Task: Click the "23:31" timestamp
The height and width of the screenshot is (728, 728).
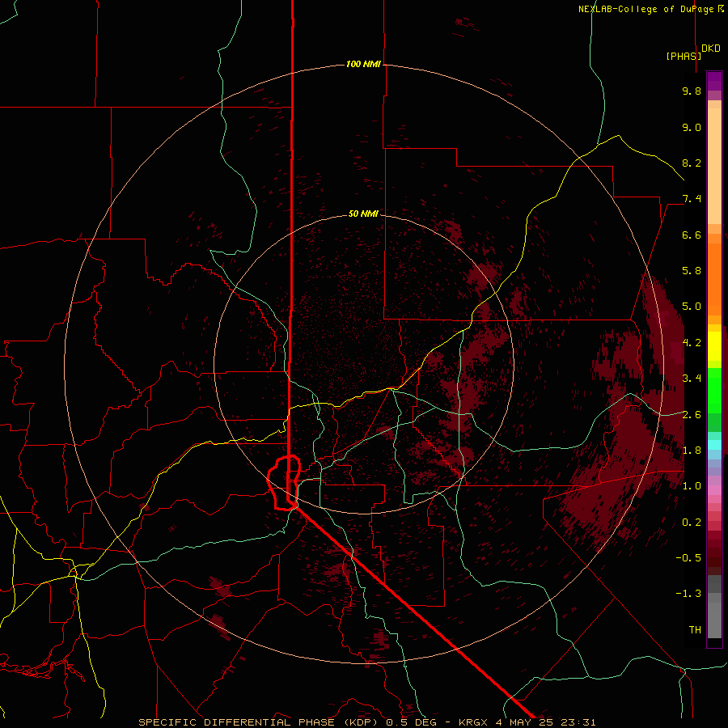Action: (578, 722)
